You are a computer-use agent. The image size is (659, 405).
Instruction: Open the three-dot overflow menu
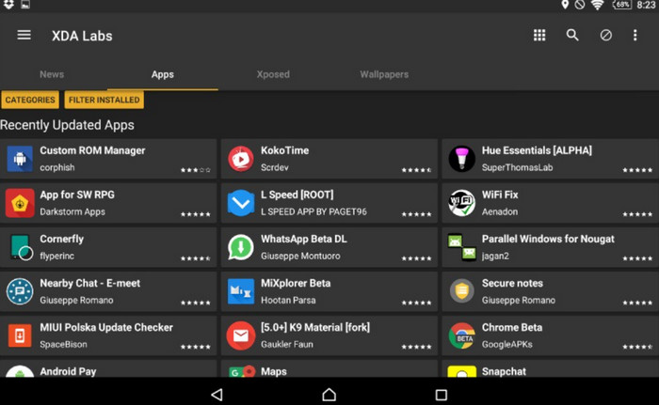tap(635, 36)
